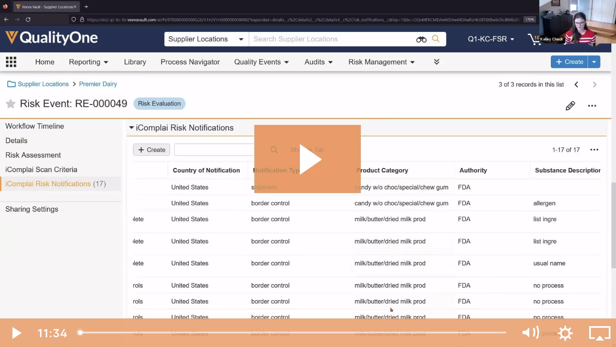
Task: Open the notifications section ellipsis menu
Action: 594,150
